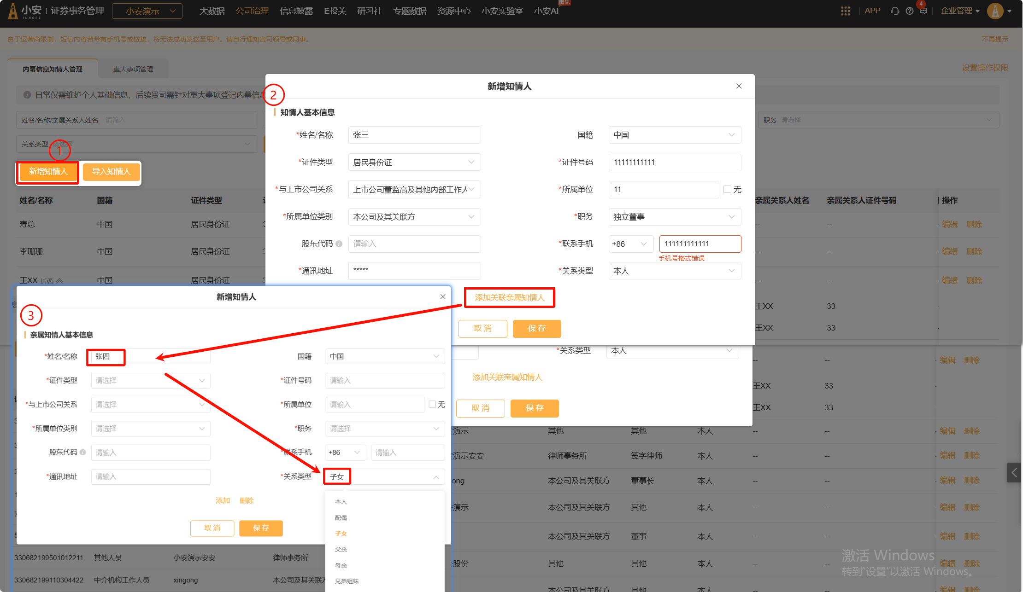Expand the 职务 独立董事 dropdown
Viewport: 1023px width, 592px height.
[x=674, y=217]
